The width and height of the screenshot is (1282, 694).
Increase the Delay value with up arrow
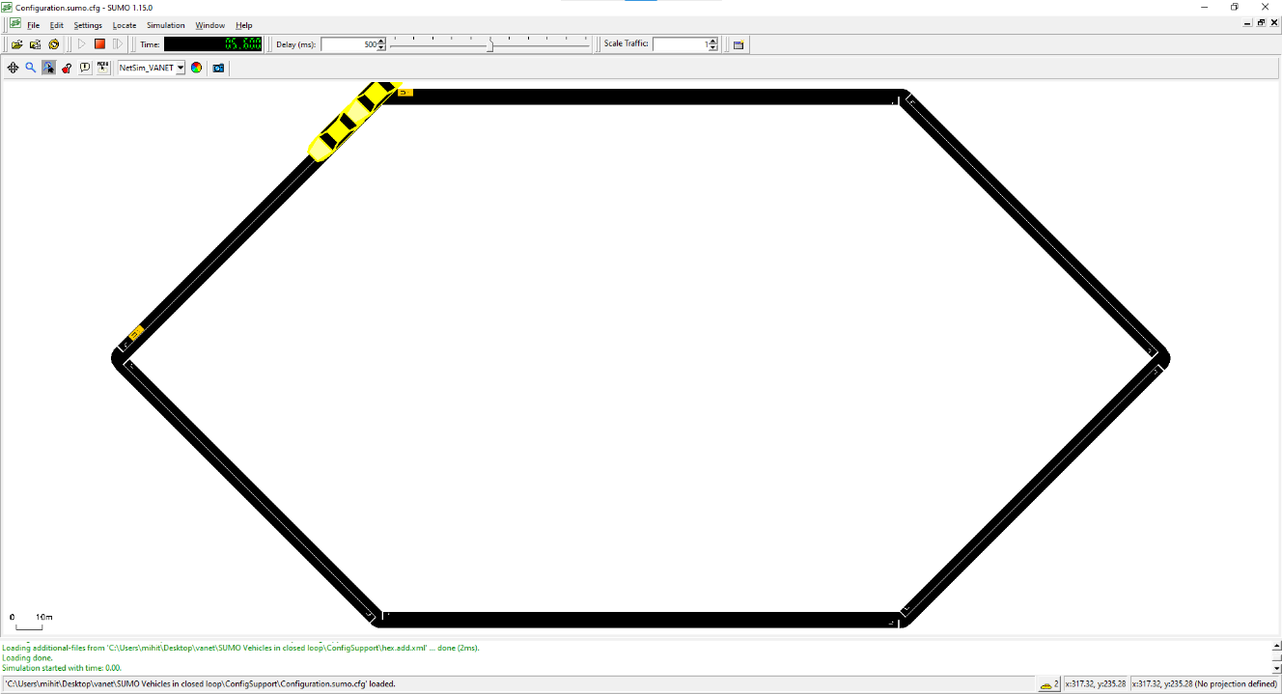click(381, 42)
